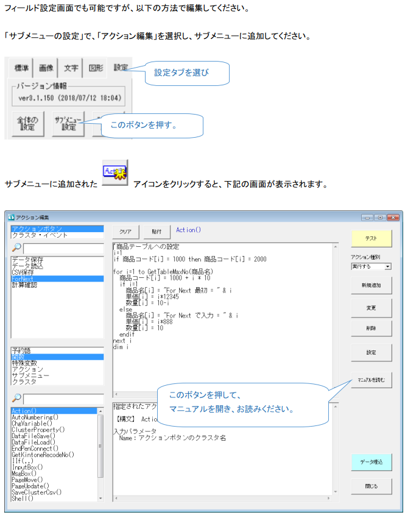Click the 設定 button in Action editor

[x=371, y=352]
